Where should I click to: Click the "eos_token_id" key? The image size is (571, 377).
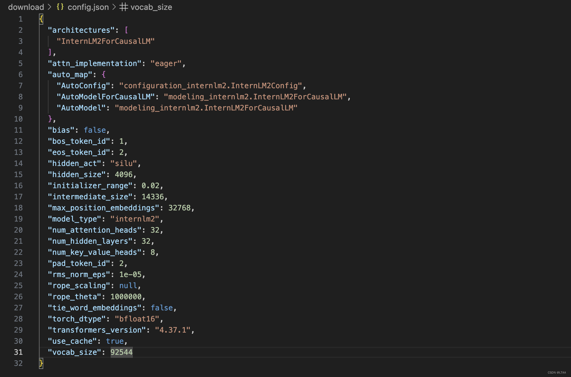point(79,152)
